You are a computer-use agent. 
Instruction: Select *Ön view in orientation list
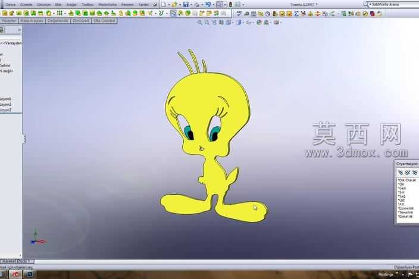point(401,184)
